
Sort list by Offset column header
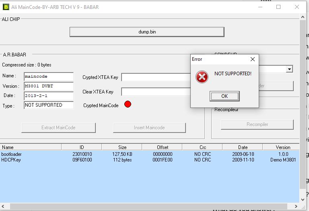point(163,147)
